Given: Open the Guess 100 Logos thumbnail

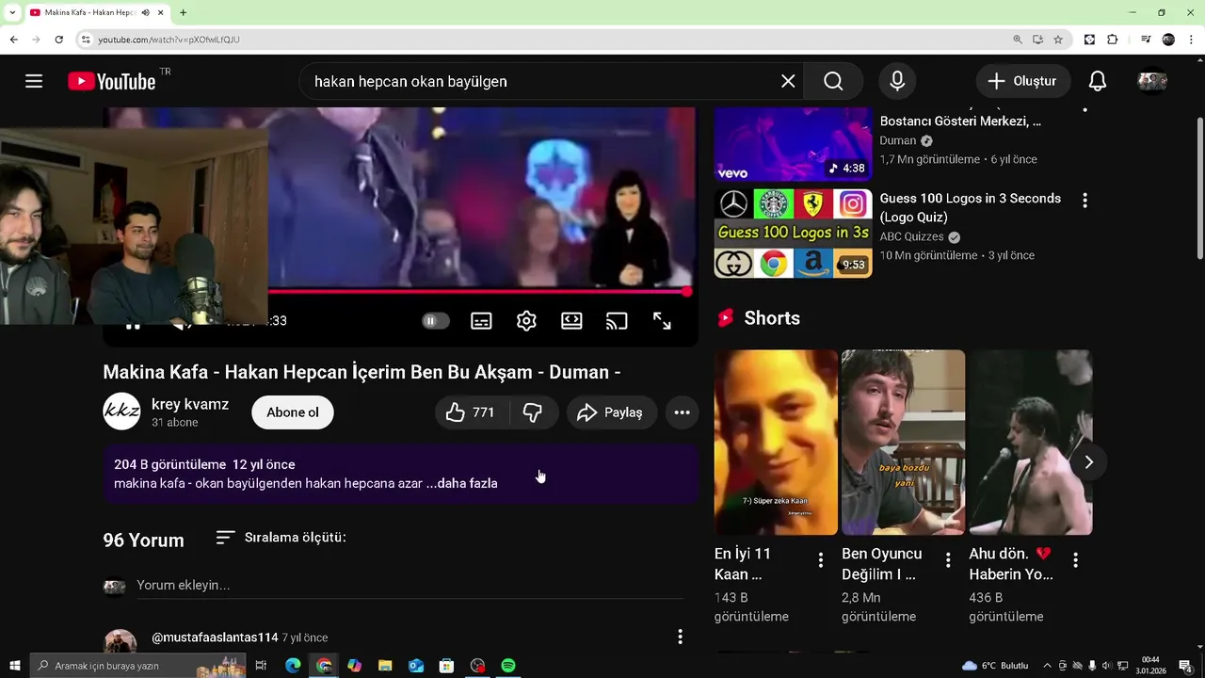Looking at the screenshot, I should point(793,234).
